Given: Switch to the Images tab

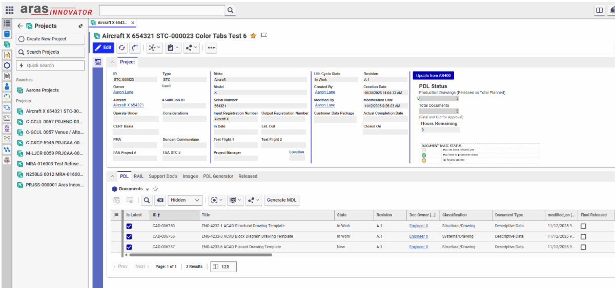Looking at the screenshot, I should pos(190,176).
